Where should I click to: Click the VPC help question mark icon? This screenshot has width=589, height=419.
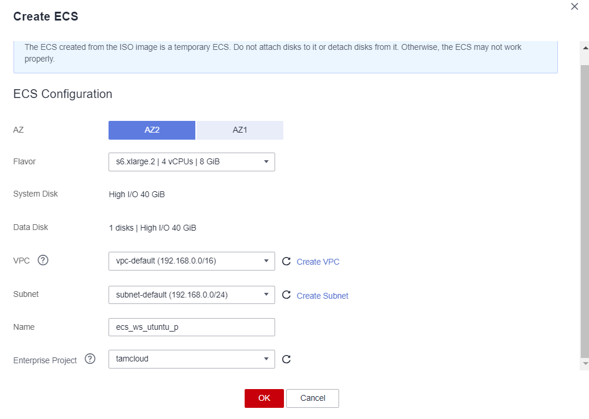[43, 261]
